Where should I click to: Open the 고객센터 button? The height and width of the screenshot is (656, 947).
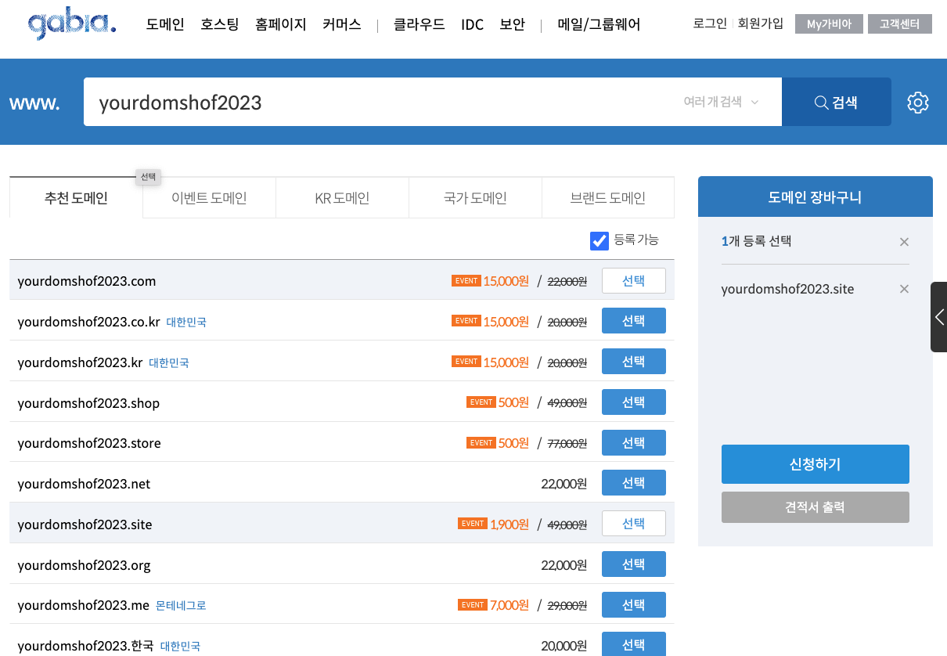[x=900, y=24]
